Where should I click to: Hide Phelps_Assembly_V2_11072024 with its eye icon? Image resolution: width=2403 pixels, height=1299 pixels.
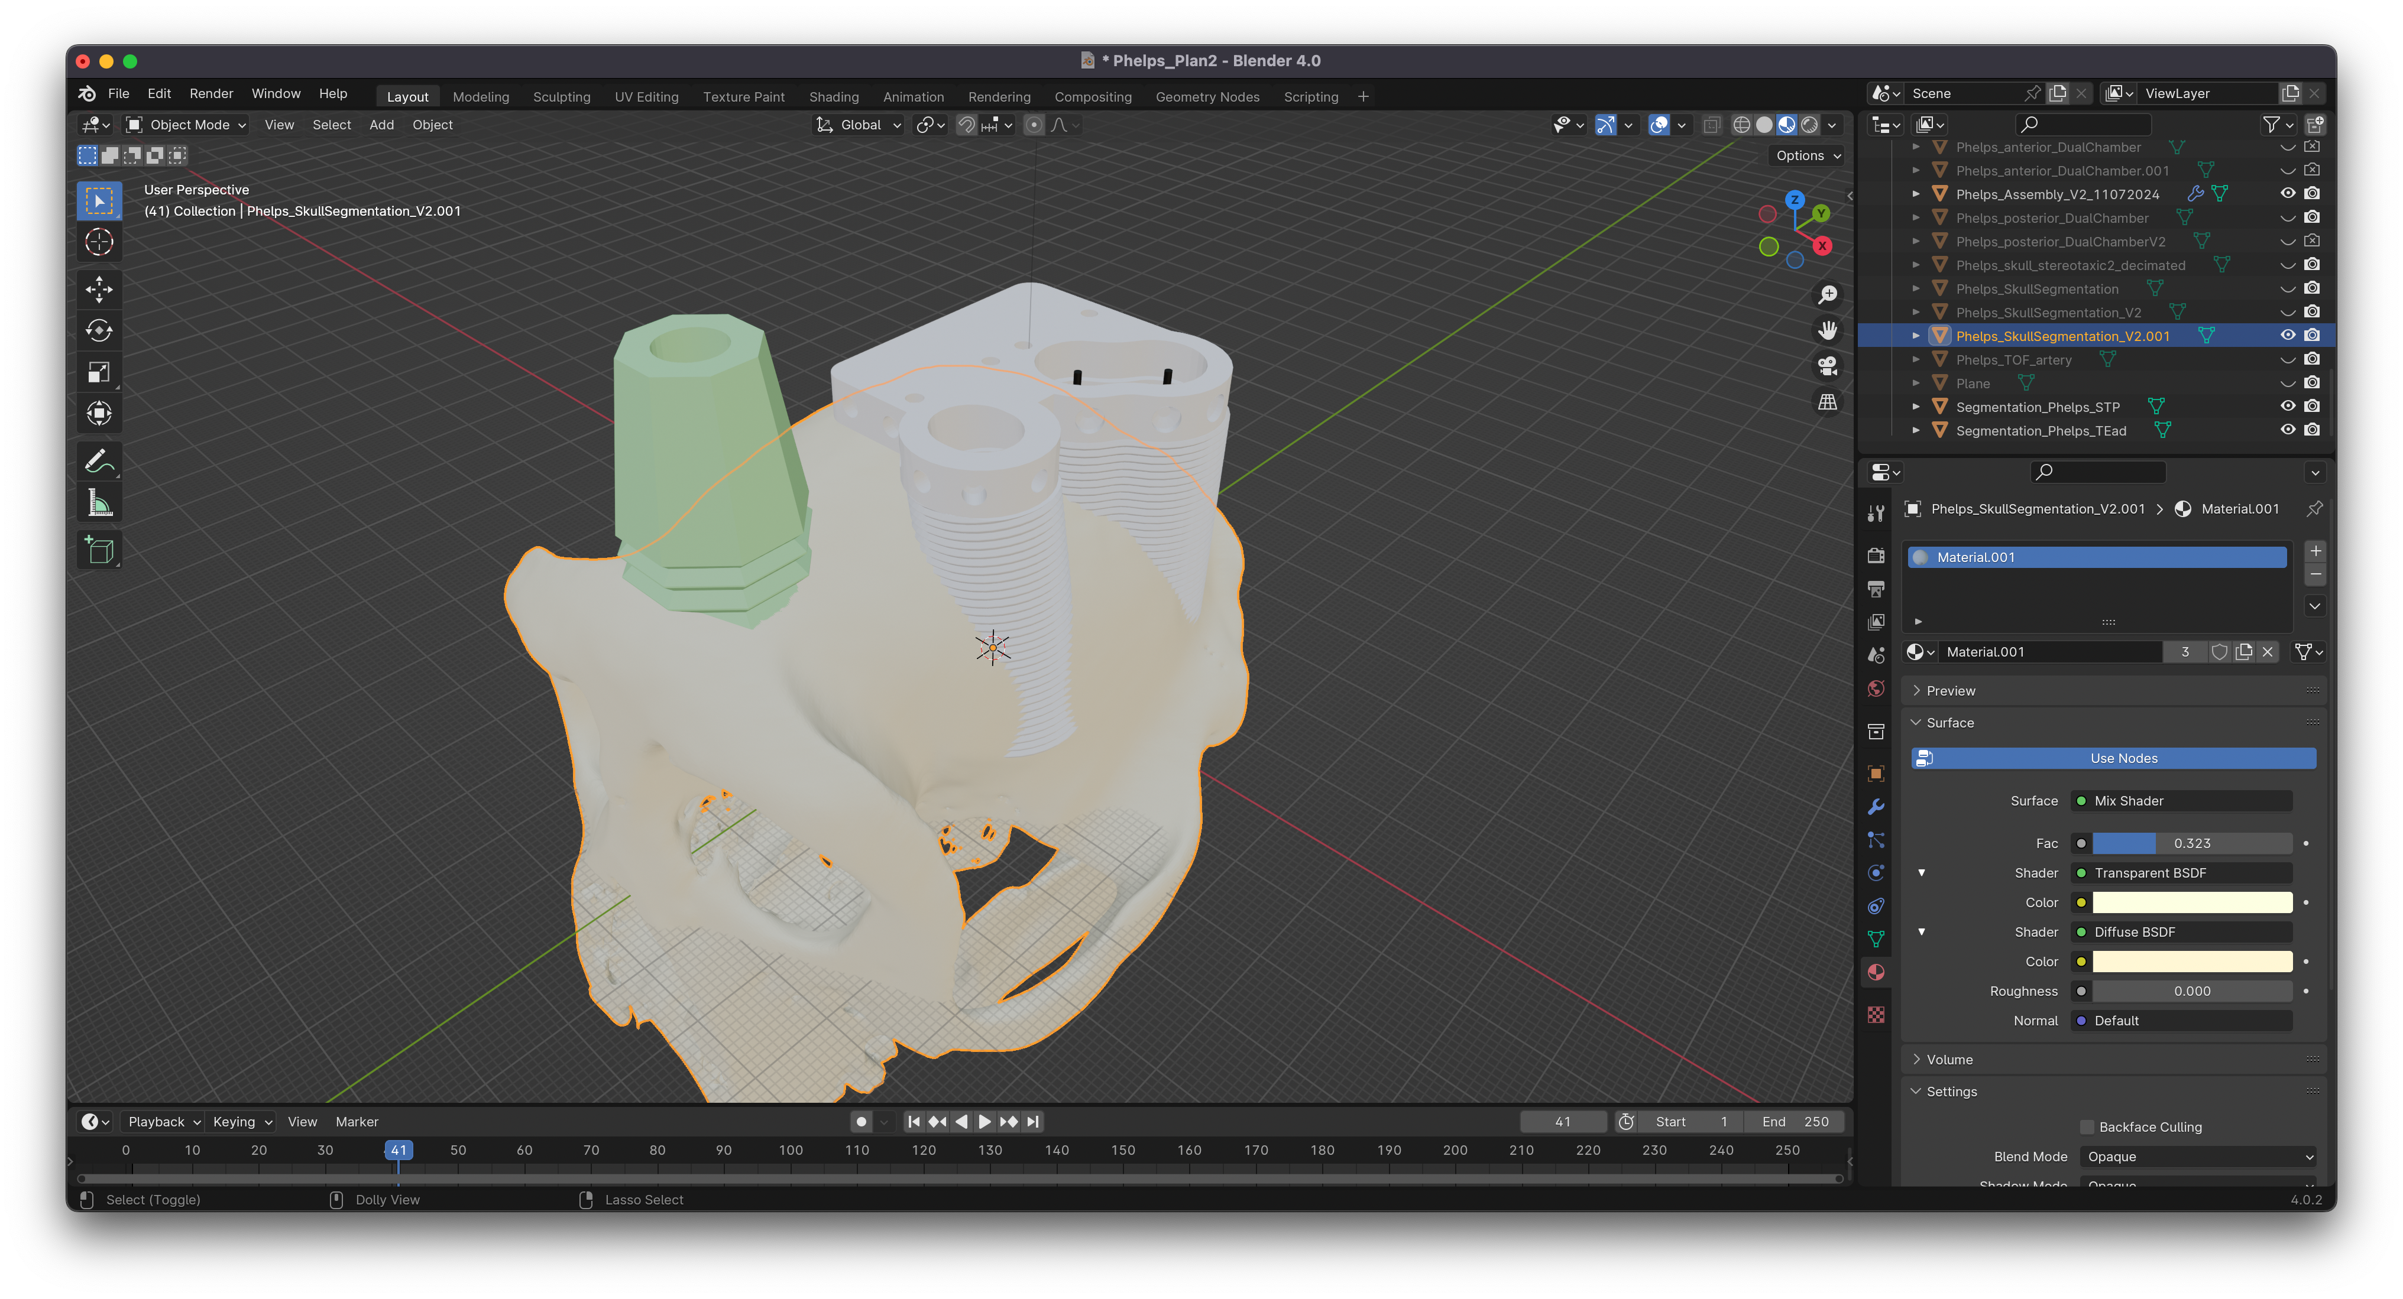click(x=2287, y=194)
